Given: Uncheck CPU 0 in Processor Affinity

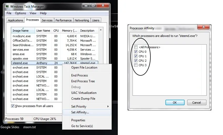Looking at the screenshot, I should point(136,52).
